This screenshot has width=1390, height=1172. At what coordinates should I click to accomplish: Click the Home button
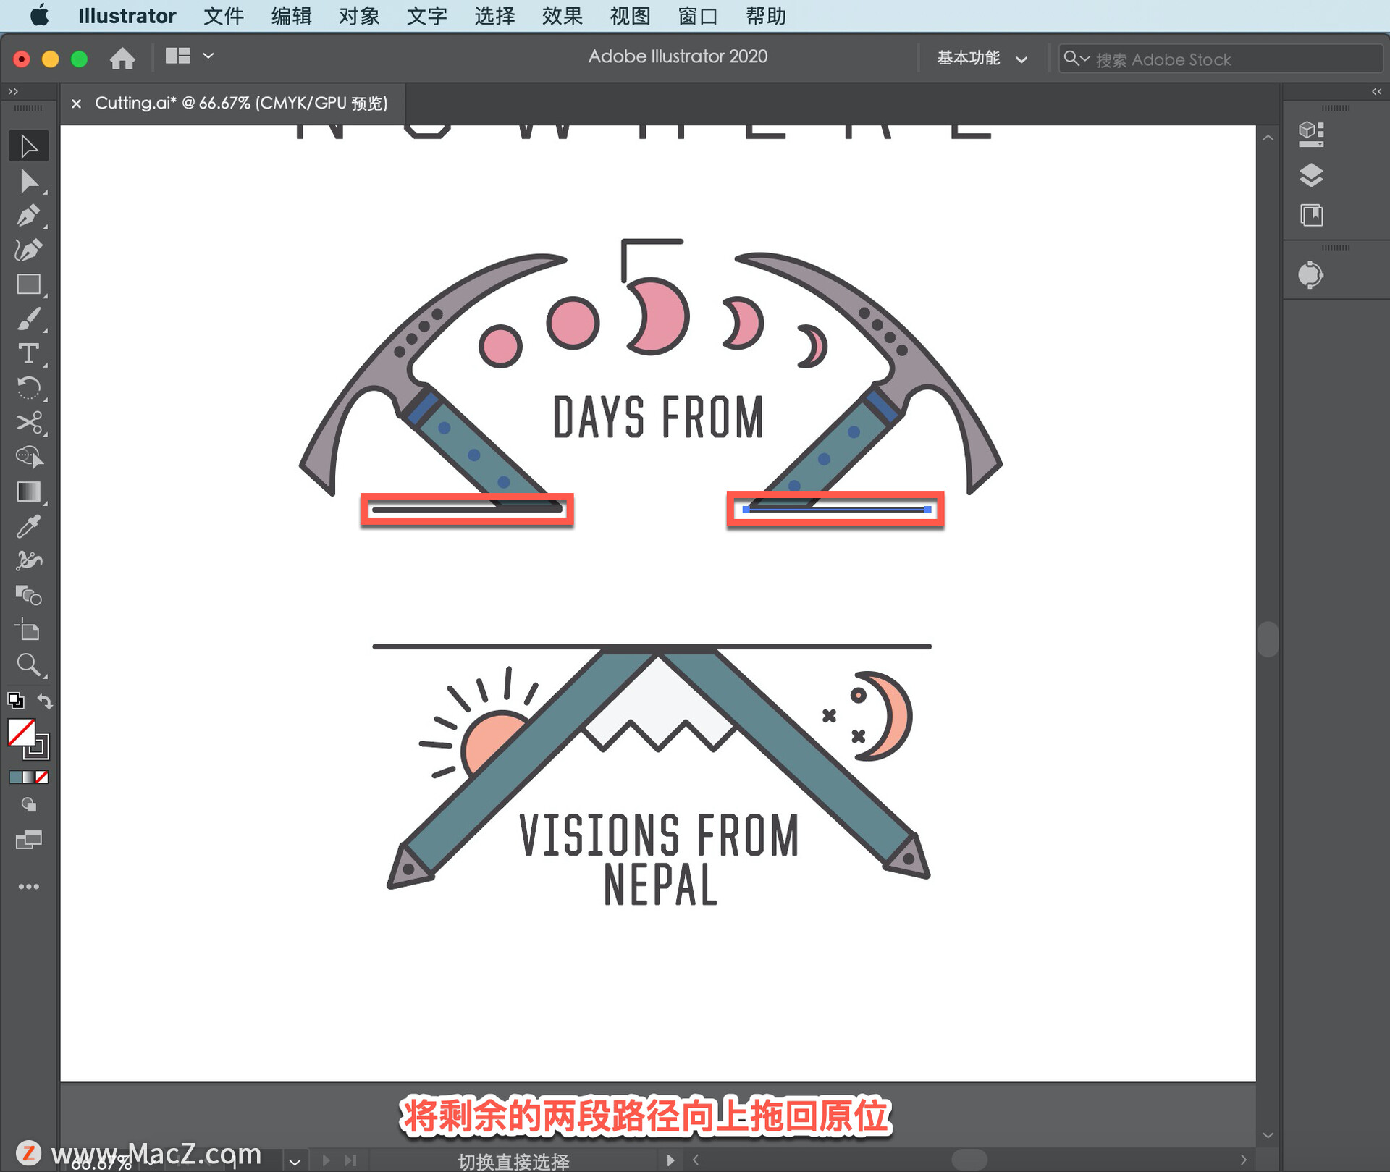[122, 58]
